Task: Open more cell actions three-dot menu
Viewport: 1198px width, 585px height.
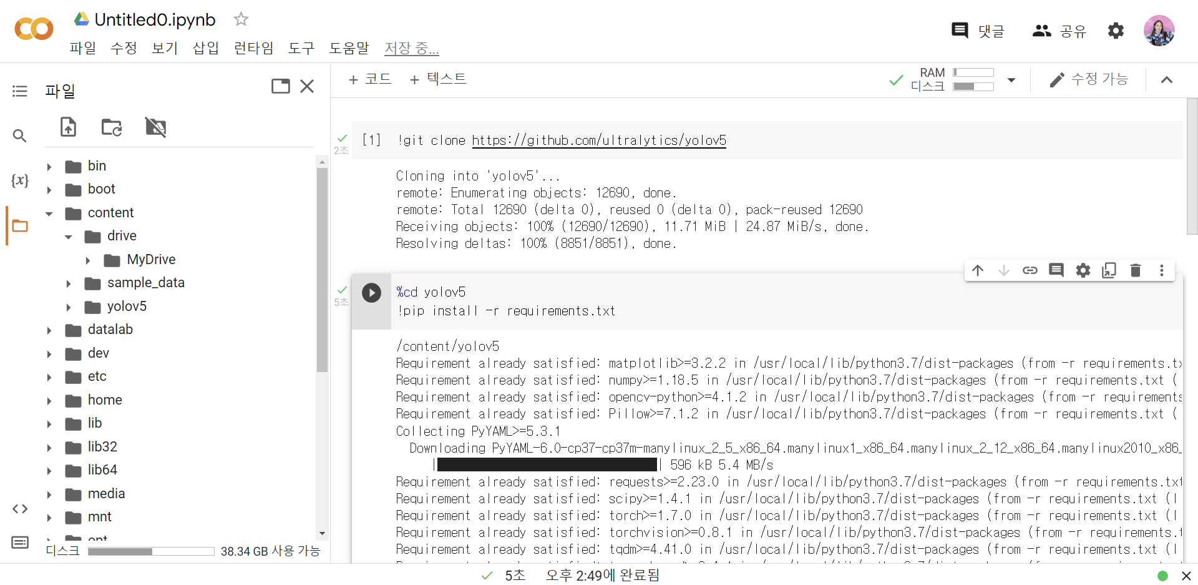Action: click(x=1162, y=270)
